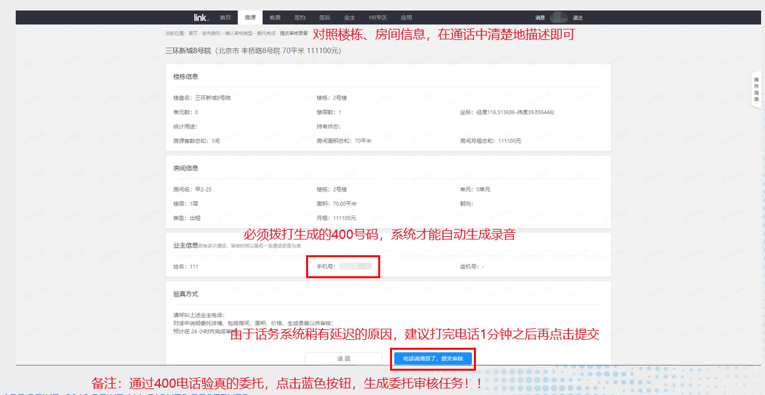The height and width of the screenshot is (395, 765).
Task: Click the 请呼叫上述业主电话 instruction line
Action: 199,314
